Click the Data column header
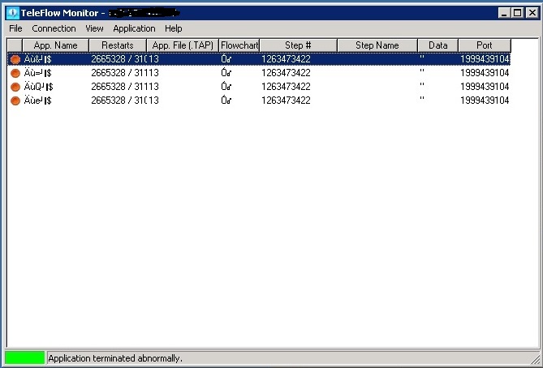Screen dimensions: 543x368 point(437,45)
